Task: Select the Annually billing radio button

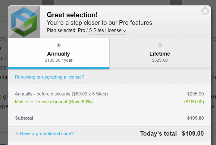Action: [58, 45]
